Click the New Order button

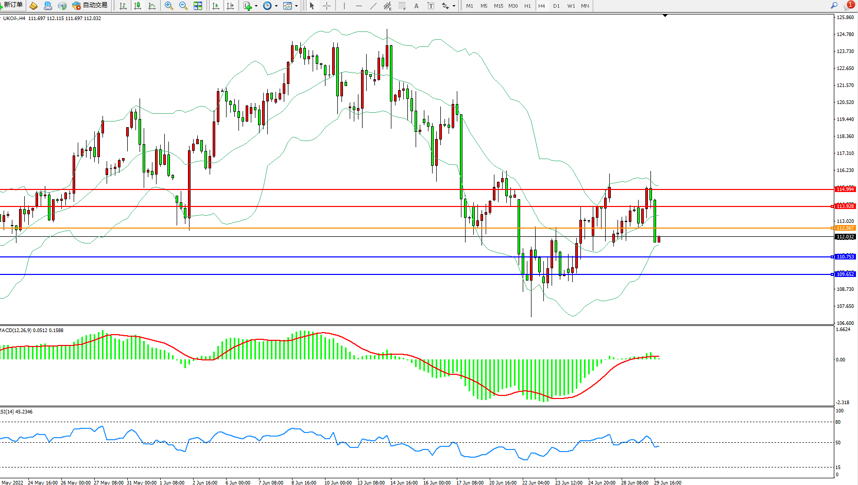click(x=12, y=5)
